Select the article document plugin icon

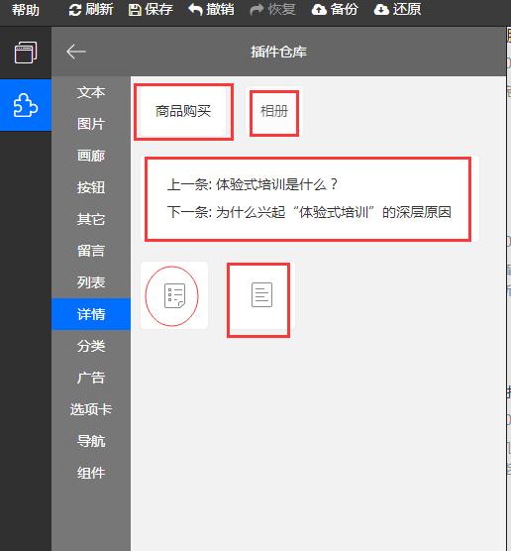261,295
